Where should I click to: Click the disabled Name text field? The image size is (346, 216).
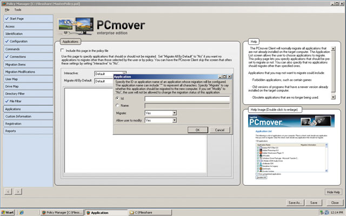click(187, 106)
